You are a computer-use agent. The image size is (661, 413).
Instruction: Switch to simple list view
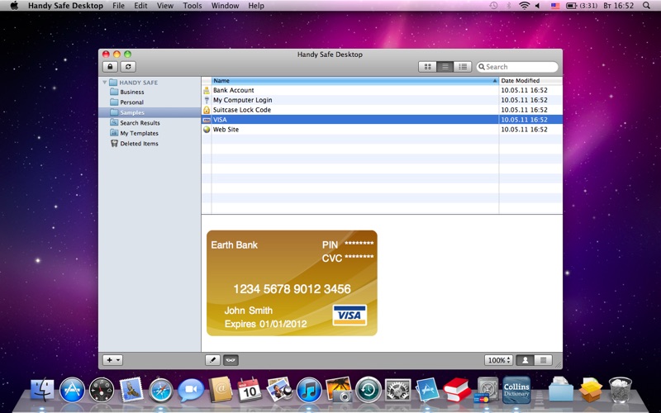click(x=445, y=67)
